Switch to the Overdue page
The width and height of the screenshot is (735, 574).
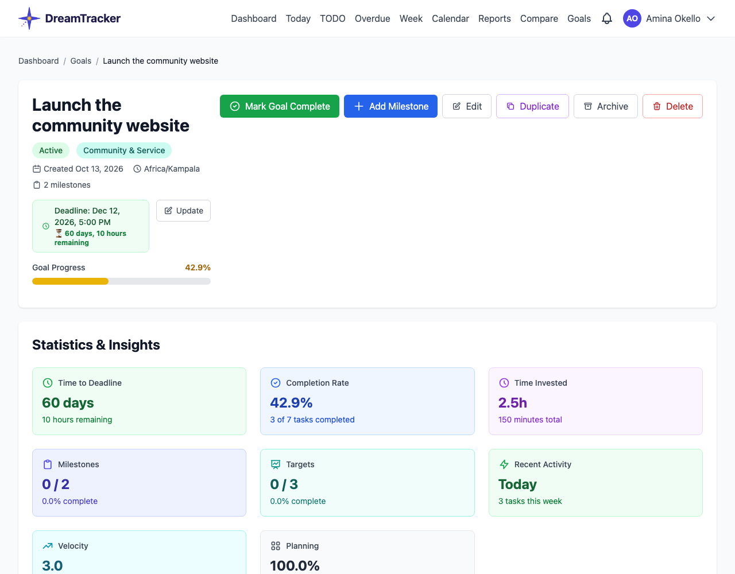(x=373, y=18)
